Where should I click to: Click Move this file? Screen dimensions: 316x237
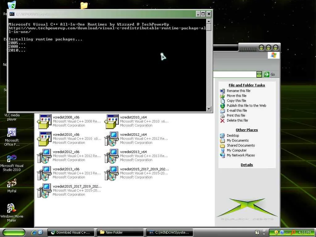236,96
